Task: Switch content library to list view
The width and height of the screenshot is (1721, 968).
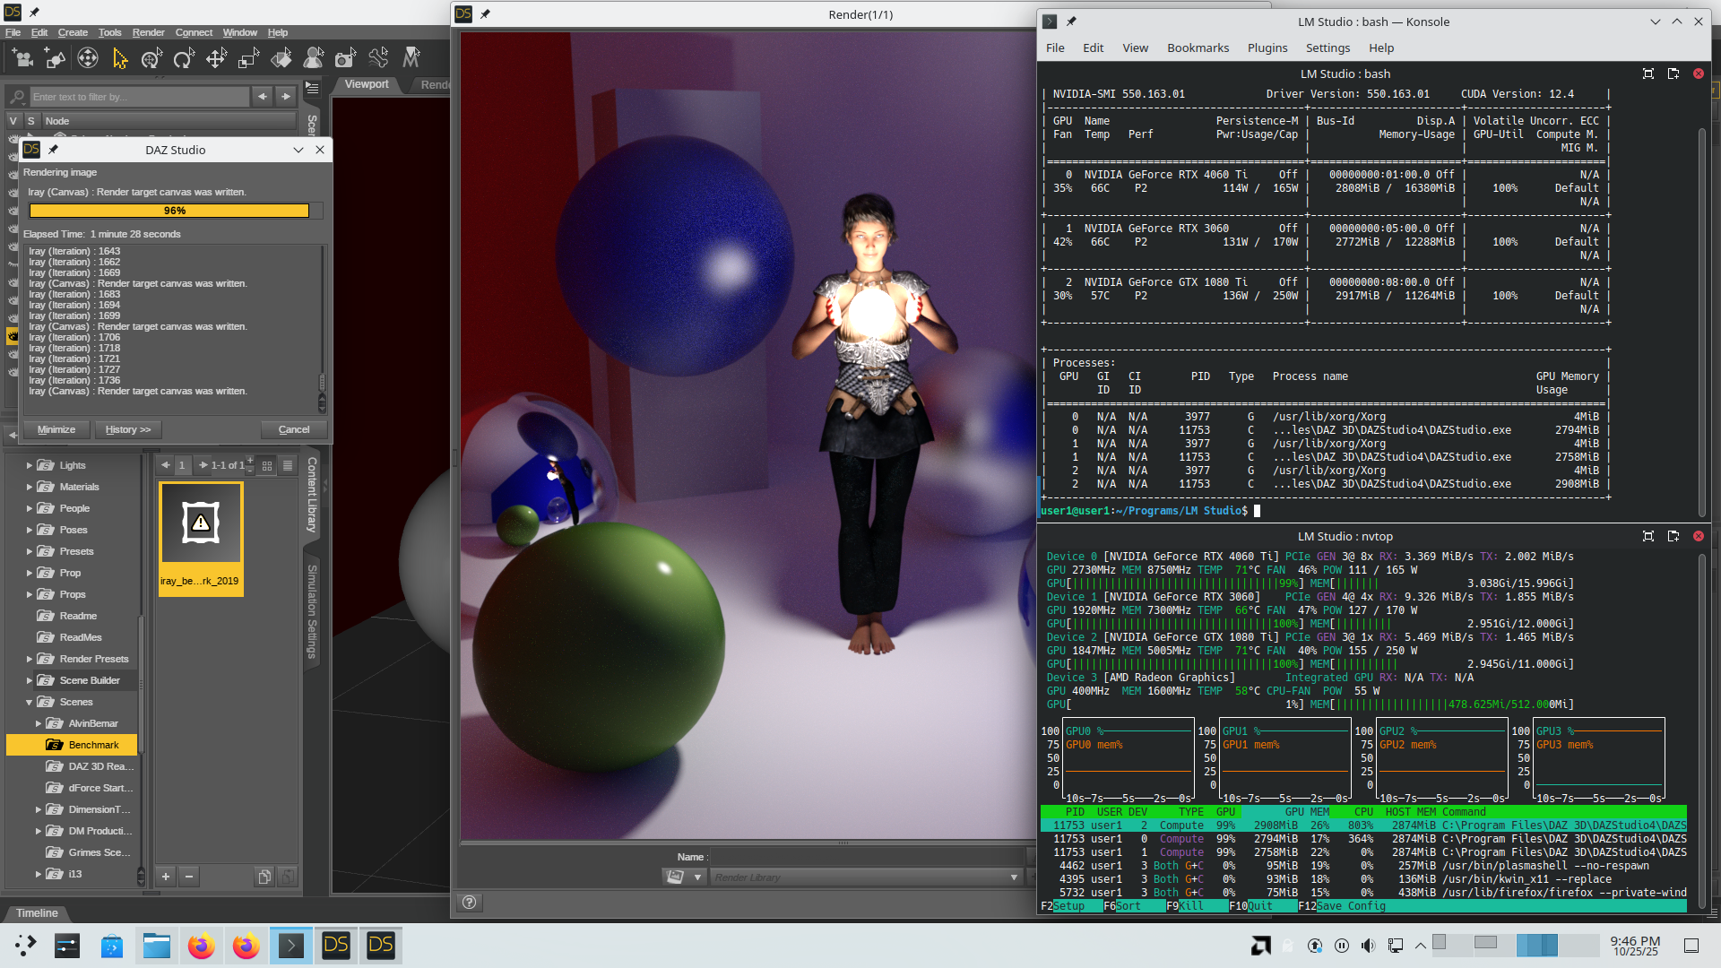Action: click(x=288, y=466)
